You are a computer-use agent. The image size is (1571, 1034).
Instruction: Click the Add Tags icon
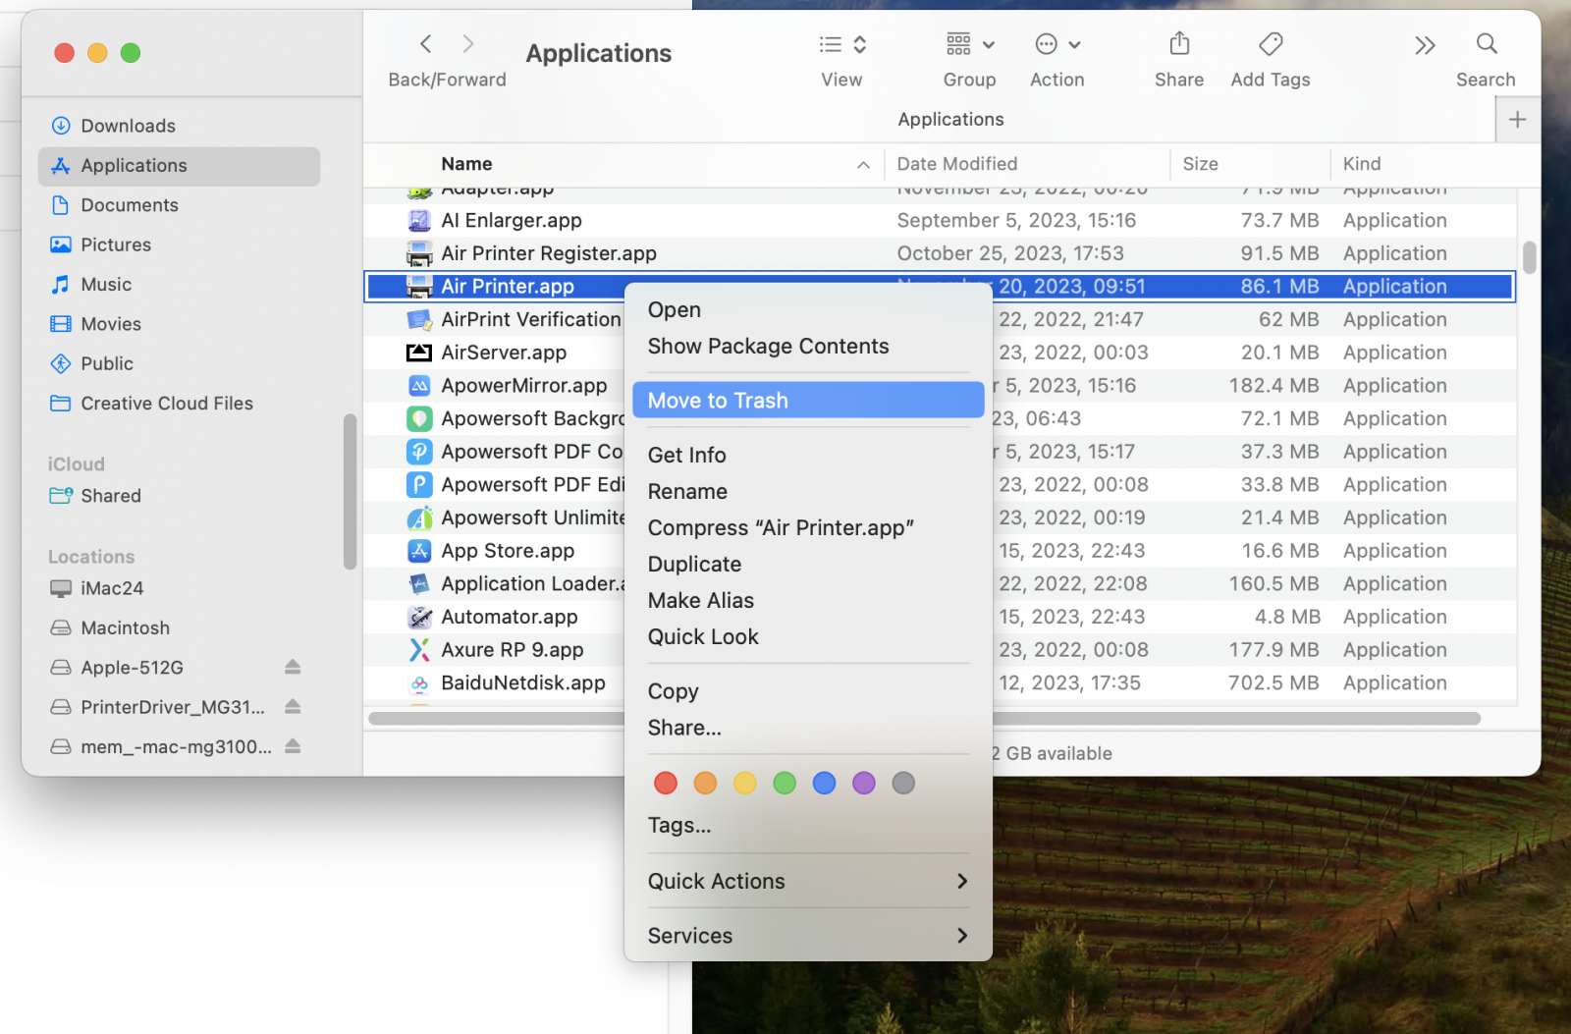(x=1271, y=44)
